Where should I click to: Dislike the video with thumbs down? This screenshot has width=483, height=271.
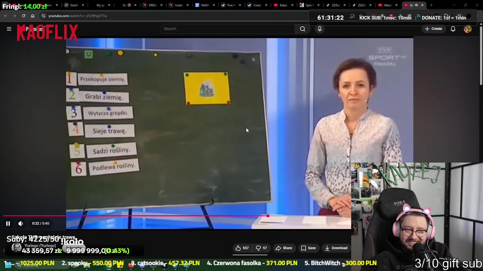[261, 248]
